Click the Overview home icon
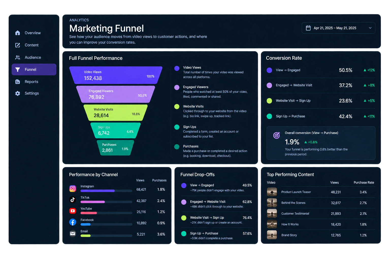Screen dimensions: 390x260 18,33
